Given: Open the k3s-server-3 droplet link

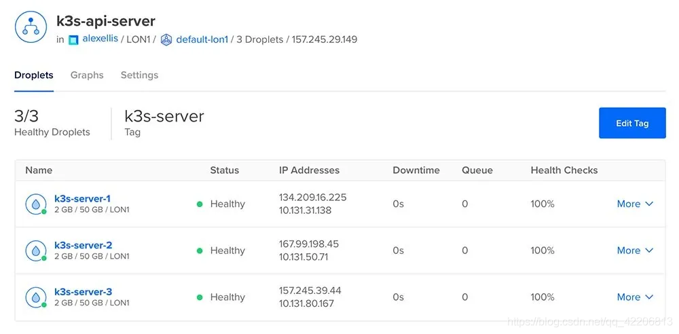Looking at the screenshot, I should tap(83, 291).
